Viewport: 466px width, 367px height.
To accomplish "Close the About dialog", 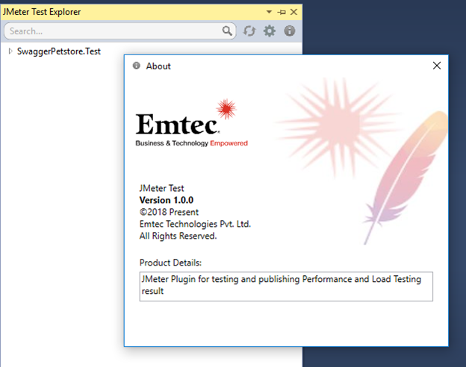I will click(437, 66).
